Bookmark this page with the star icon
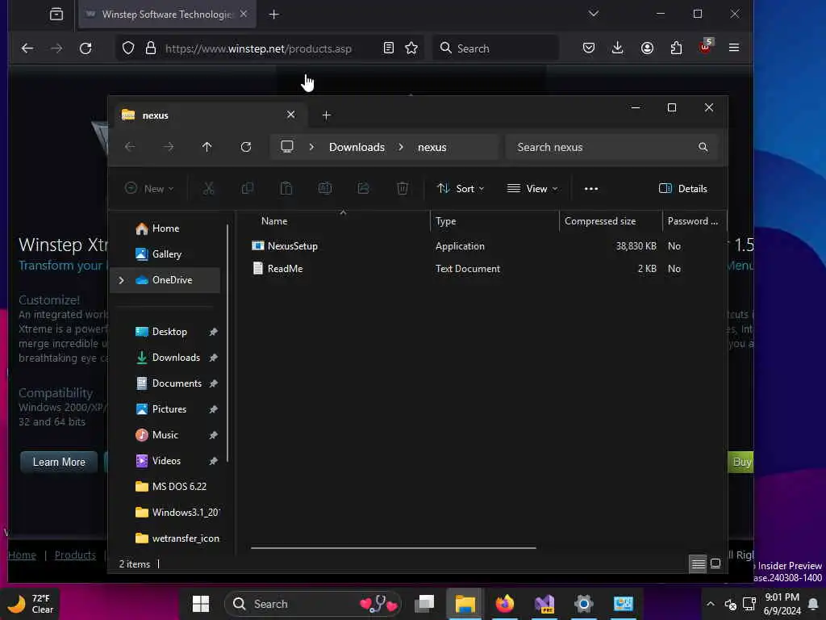 [411, 48]
